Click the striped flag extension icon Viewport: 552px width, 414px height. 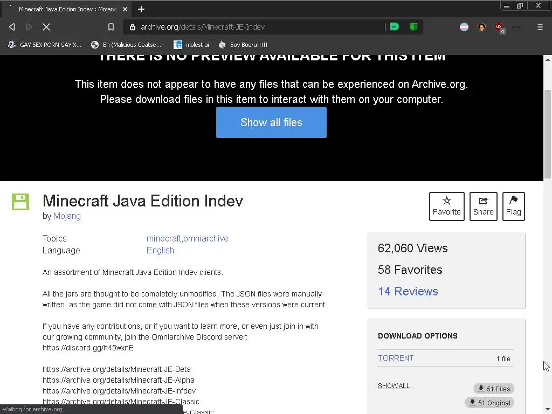(x=464, y=27)
